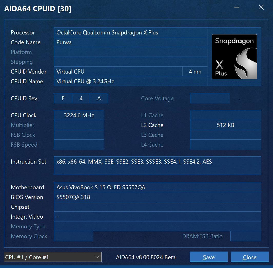Minimize the AIDA64 CPUID window

coord(237,7)
